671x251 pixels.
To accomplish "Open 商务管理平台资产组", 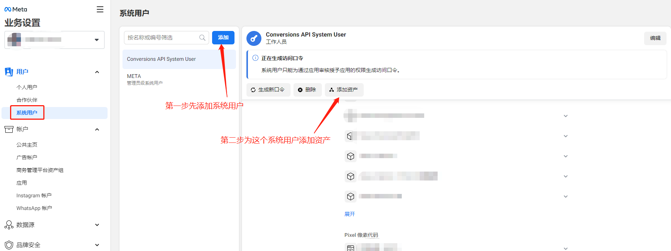I will click(40, 170).
